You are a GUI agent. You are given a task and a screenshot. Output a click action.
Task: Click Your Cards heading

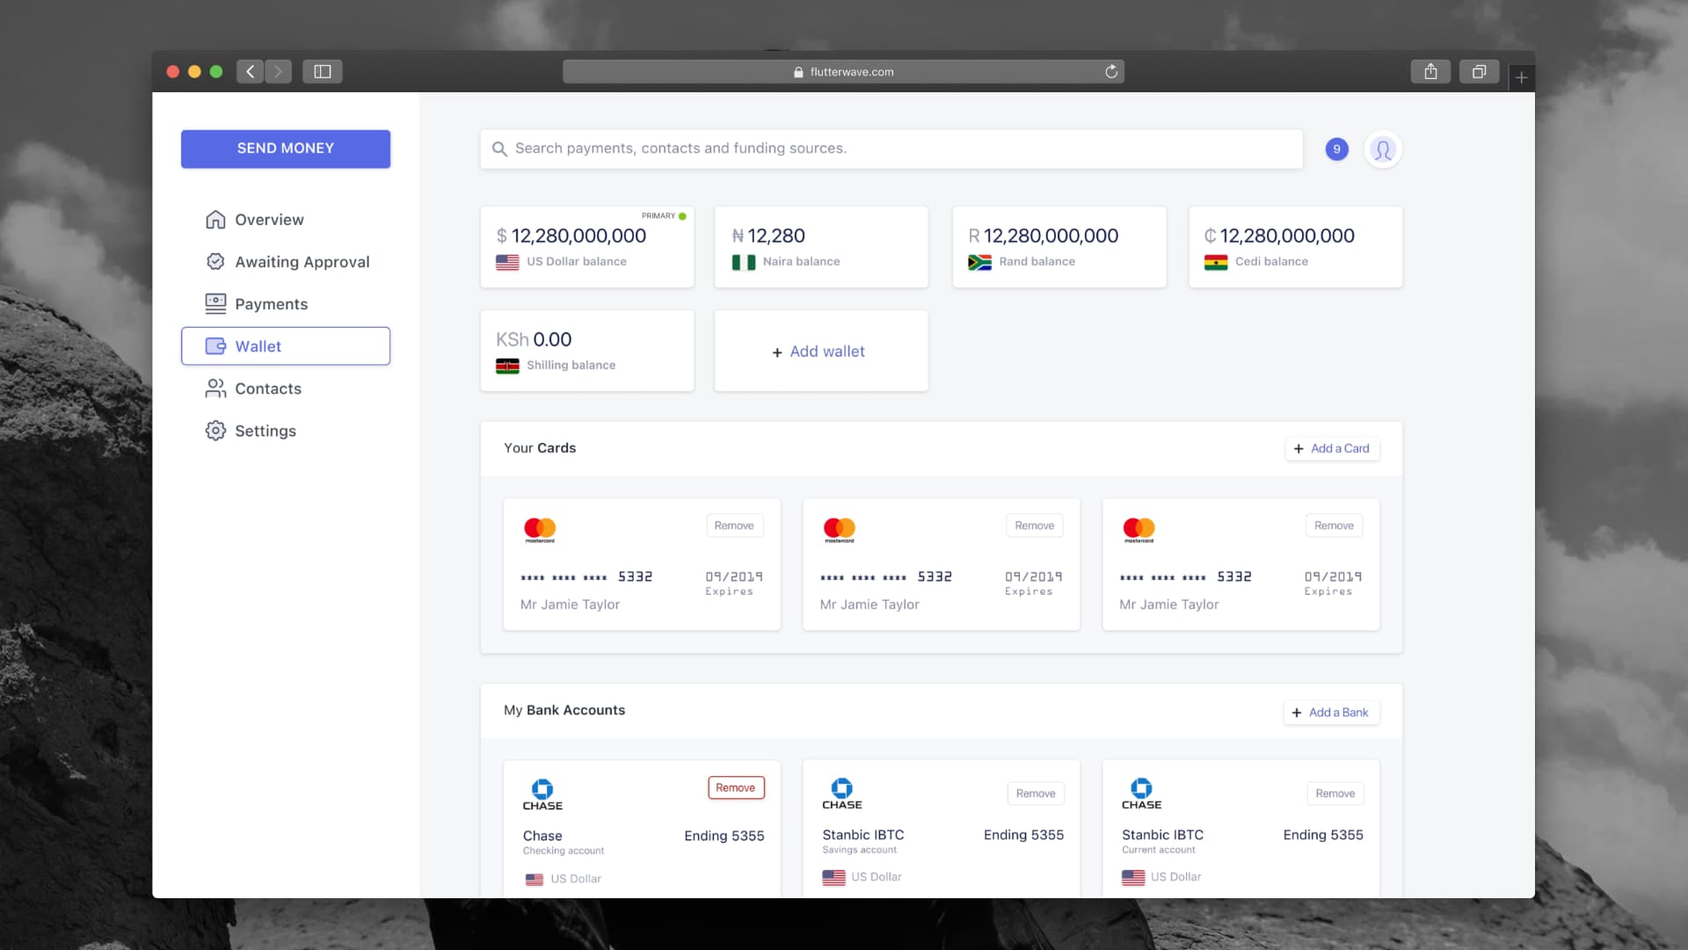click(x=540, y=448)
